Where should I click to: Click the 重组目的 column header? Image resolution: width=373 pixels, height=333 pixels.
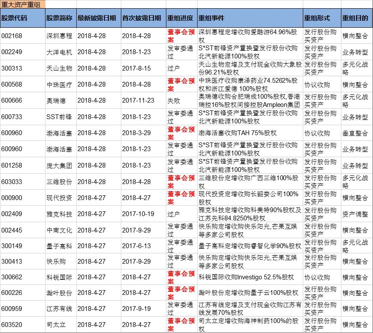tap(357, 18)
